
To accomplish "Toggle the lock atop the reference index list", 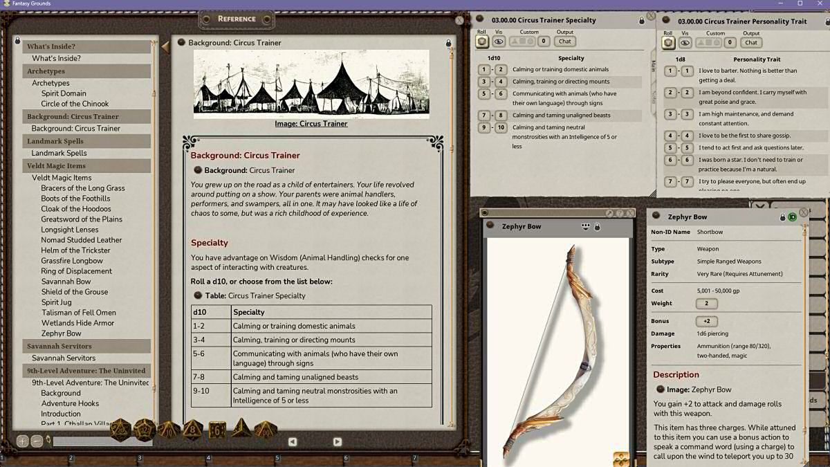I will [18, 41].
